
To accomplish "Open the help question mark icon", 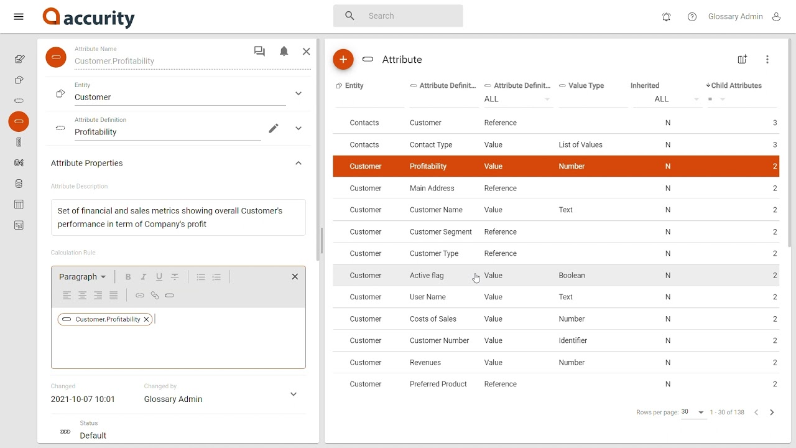I will coord(692,17).
